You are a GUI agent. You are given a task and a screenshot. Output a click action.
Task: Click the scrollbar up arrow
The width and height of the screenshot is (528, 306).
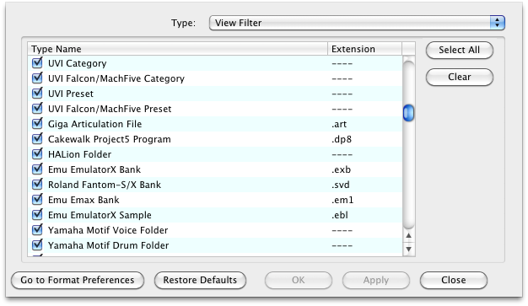pos(408,236)
